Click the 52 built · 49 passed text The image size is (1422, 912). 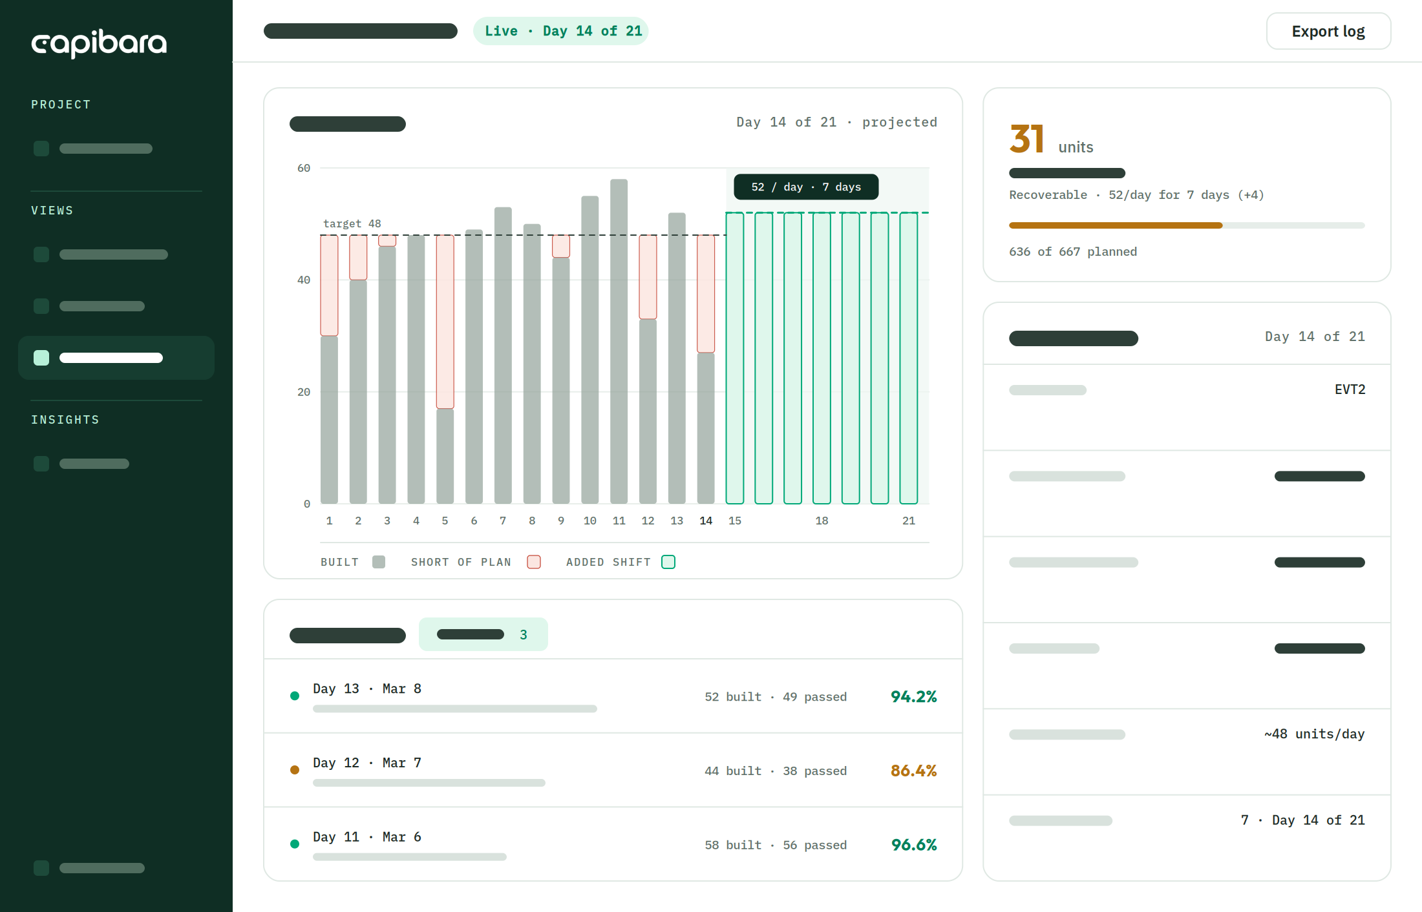(x=776, y=697)
